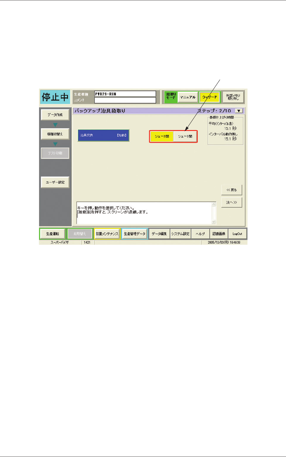Click the 段取りモード green label
The width and height of the screenshot is (286, 457).
pyautogui.click(x=171, y=96)
